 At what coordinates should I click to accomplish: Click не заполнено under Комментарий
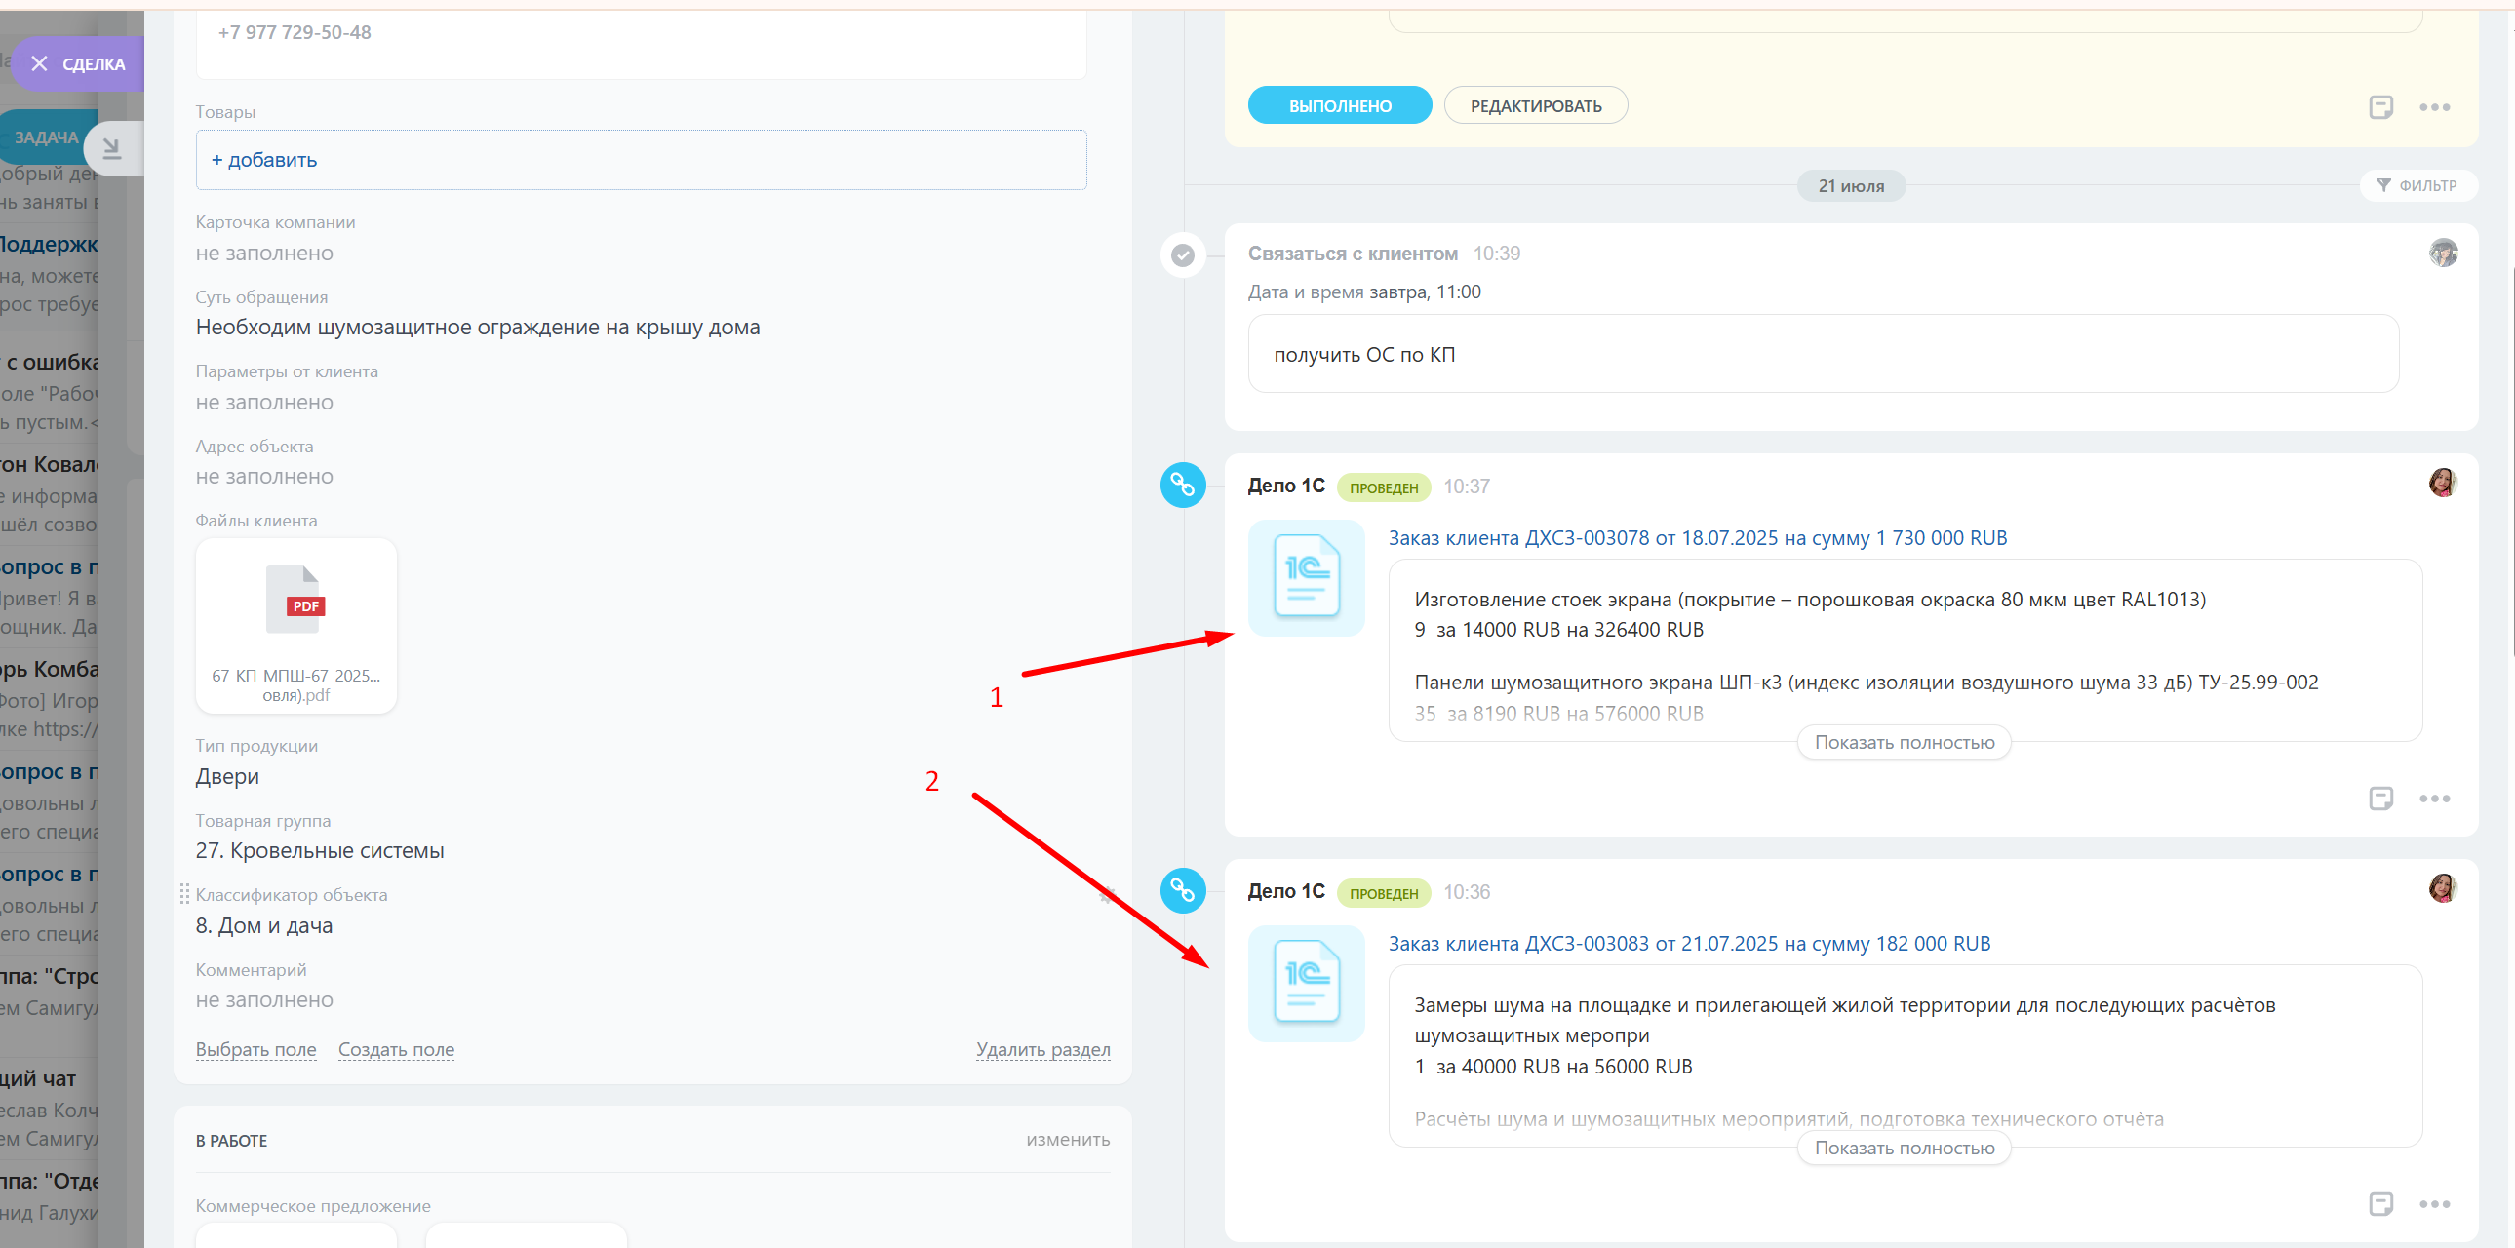tap(263, 1001)
